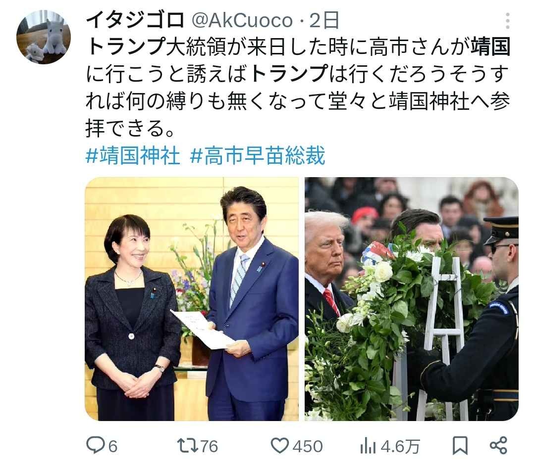The width and height of the screenshot is (535, 471).
Task: Enlarge the left photo of two people in suits
Action: 192,299
